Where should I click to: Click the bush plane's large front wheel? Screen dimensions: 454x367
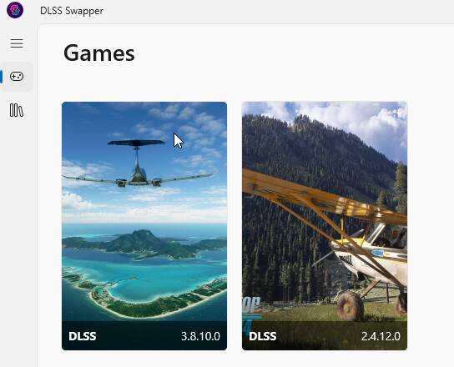350,305
